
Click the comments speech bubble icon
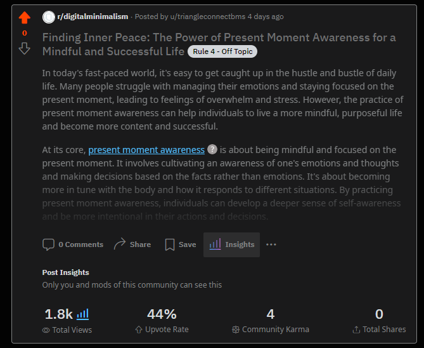pyautogui.click(x=48, y=244)
